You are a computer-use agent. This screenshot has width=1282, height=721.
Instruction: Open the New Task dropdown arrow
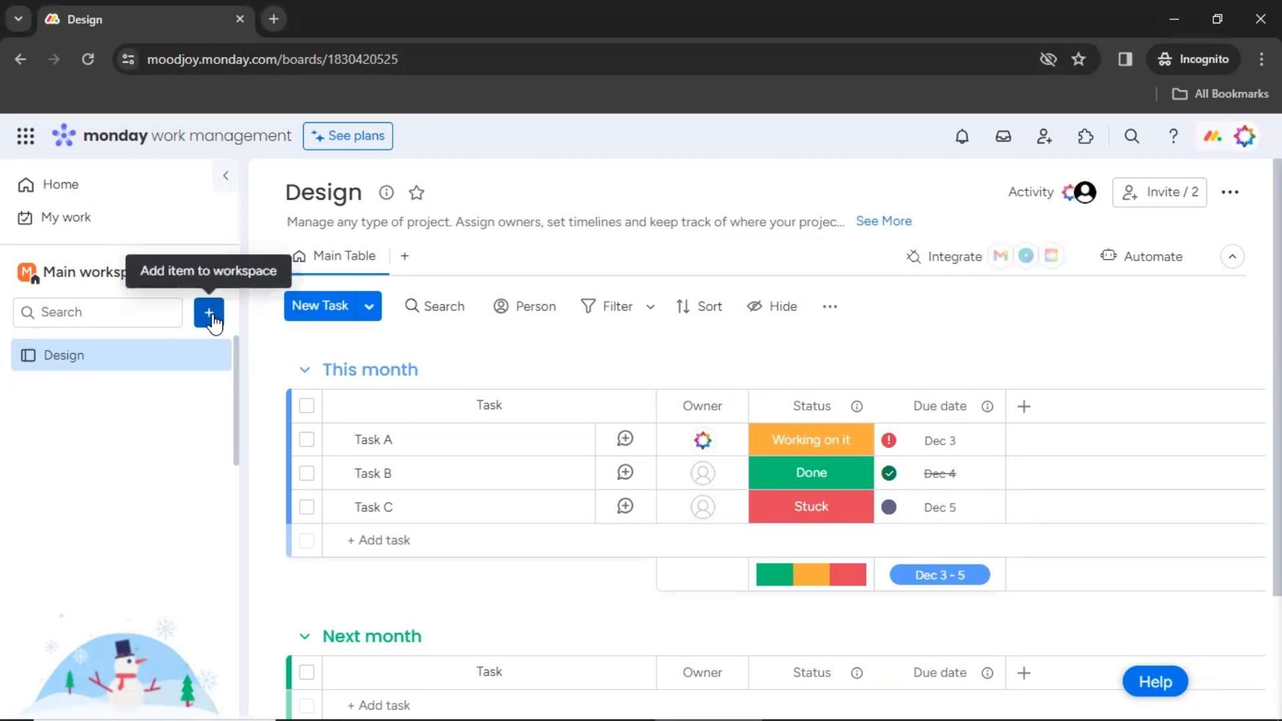369,306
